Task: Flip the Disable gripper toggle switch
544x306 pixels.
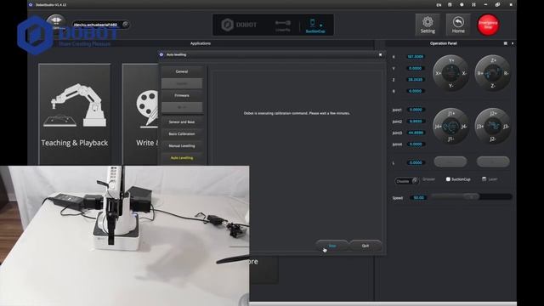Action: pos(406,181)
